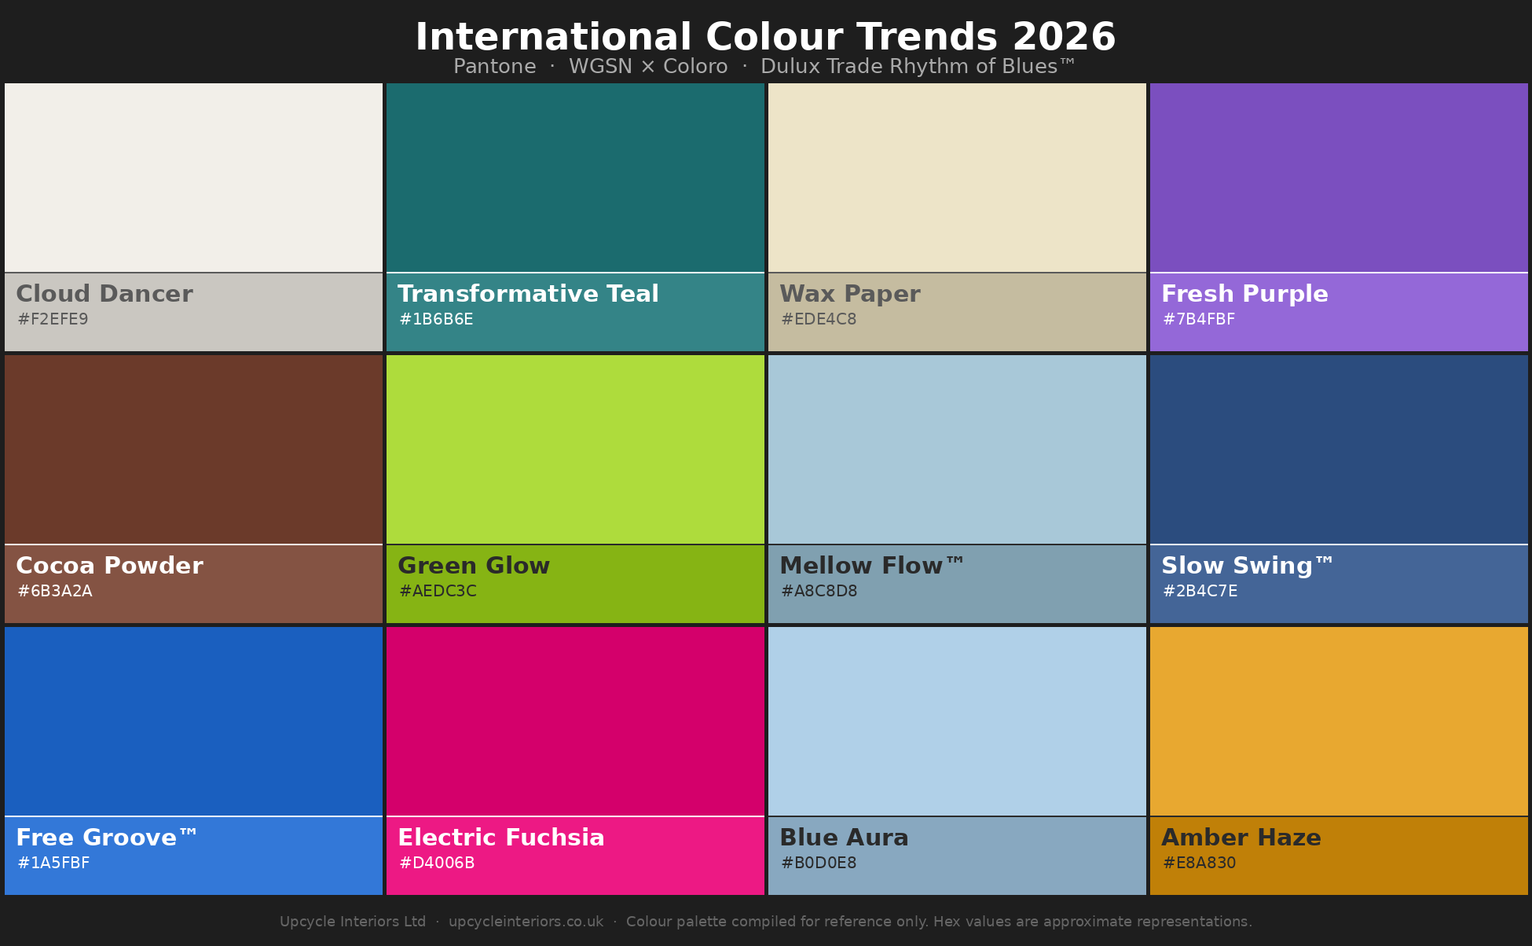
Task: Click hex code #6B3A2A
Action: 55,591
